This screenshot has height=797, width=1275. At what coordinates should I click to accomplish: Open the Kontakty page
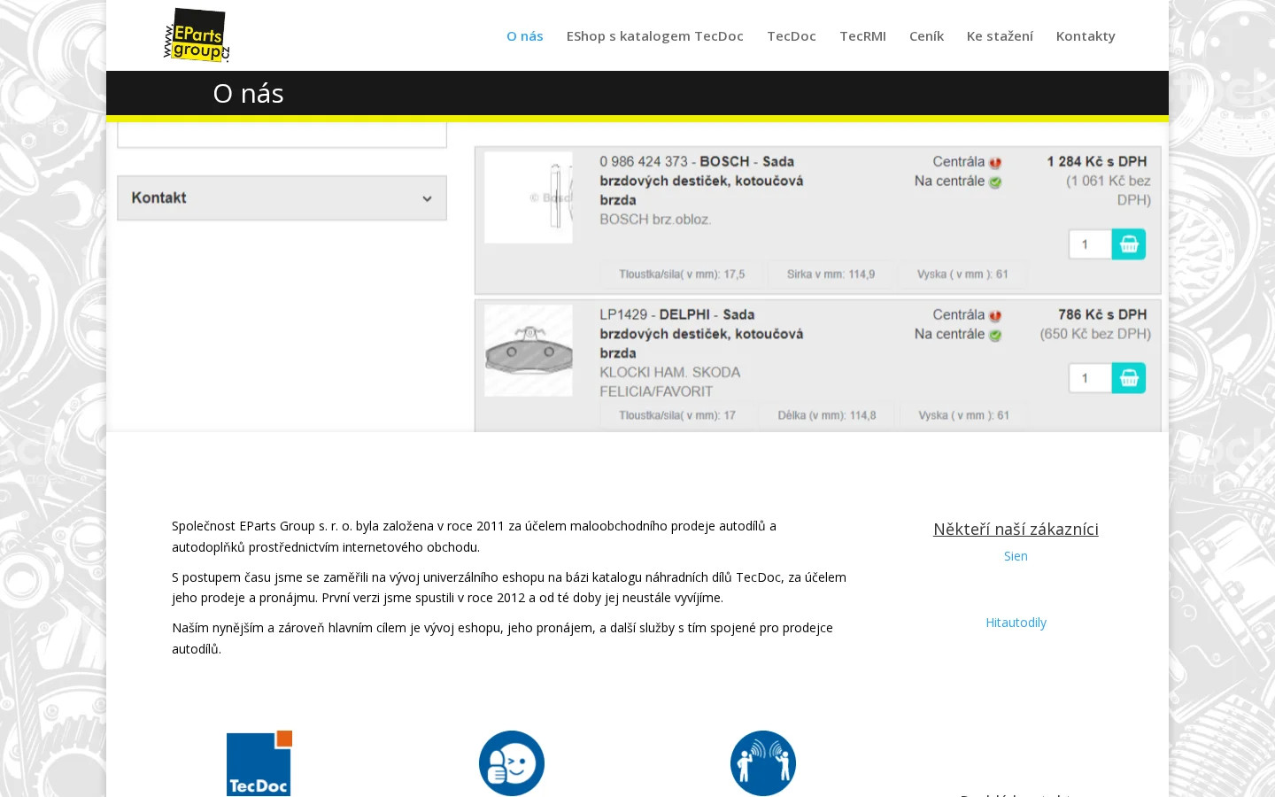coord(1086,36)
